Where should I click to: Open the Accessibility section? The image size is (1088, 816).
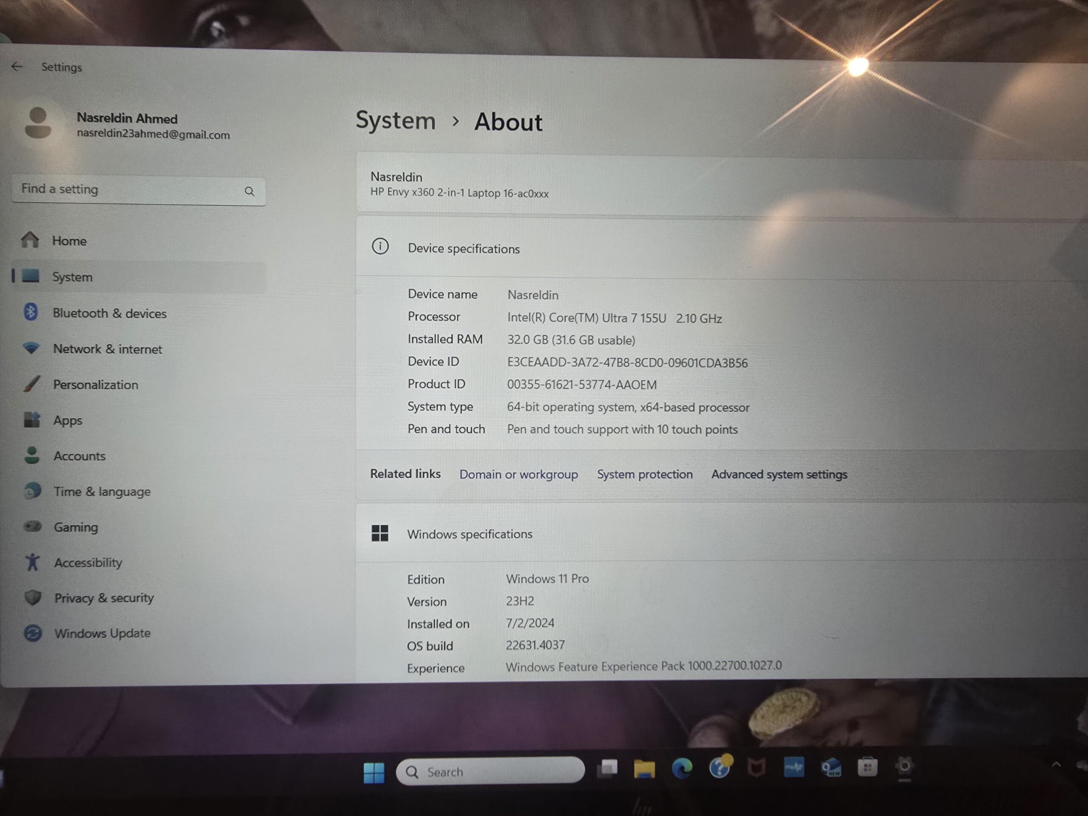pyautogui.click(x=88, y=563)
